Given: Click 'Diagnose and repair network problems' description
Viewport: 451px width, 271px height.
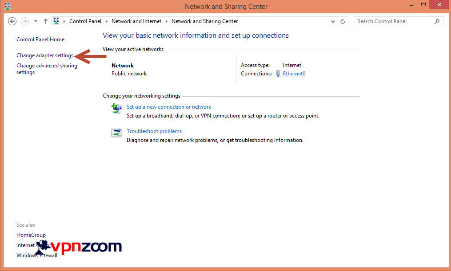Looking at the screenshot, I should point(215,140).
